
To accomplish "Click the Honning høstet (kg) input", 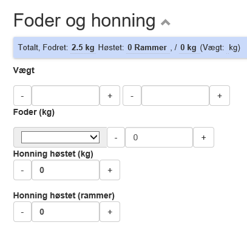I will (66, 170).
